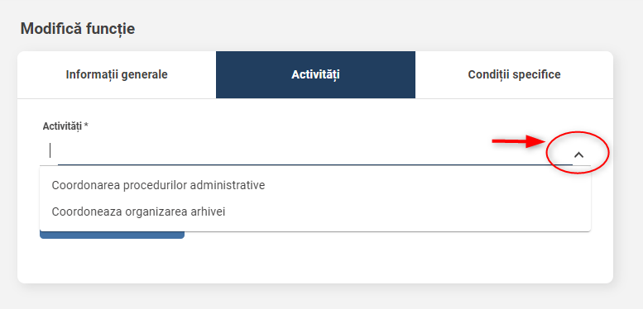Click the upward chevron arrow icon

[x=578, y=154]
